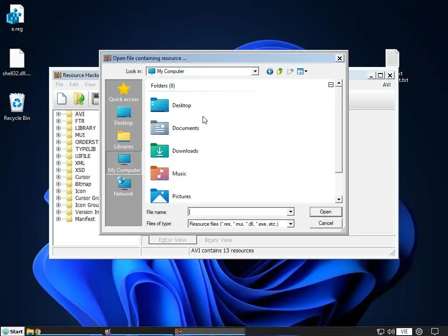Open the File menu in Resource Hacker
The height and width of the screenshot is (336, 448).
[x=59, y=84]
